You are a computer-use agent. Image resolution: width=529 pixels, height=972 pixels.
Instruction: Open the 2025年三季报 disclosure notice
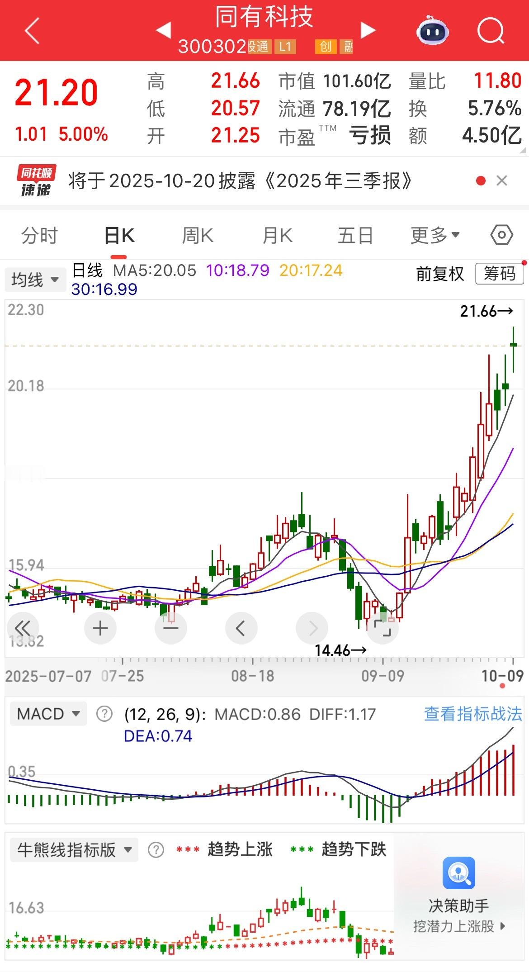pos(241,181)
